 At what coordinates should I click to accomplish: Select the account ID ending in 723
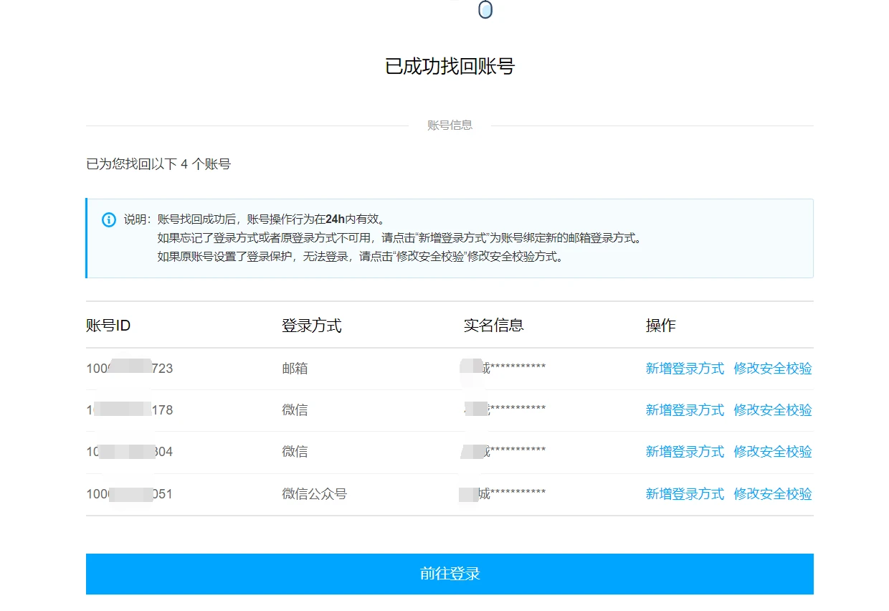[x=130, y=369]
